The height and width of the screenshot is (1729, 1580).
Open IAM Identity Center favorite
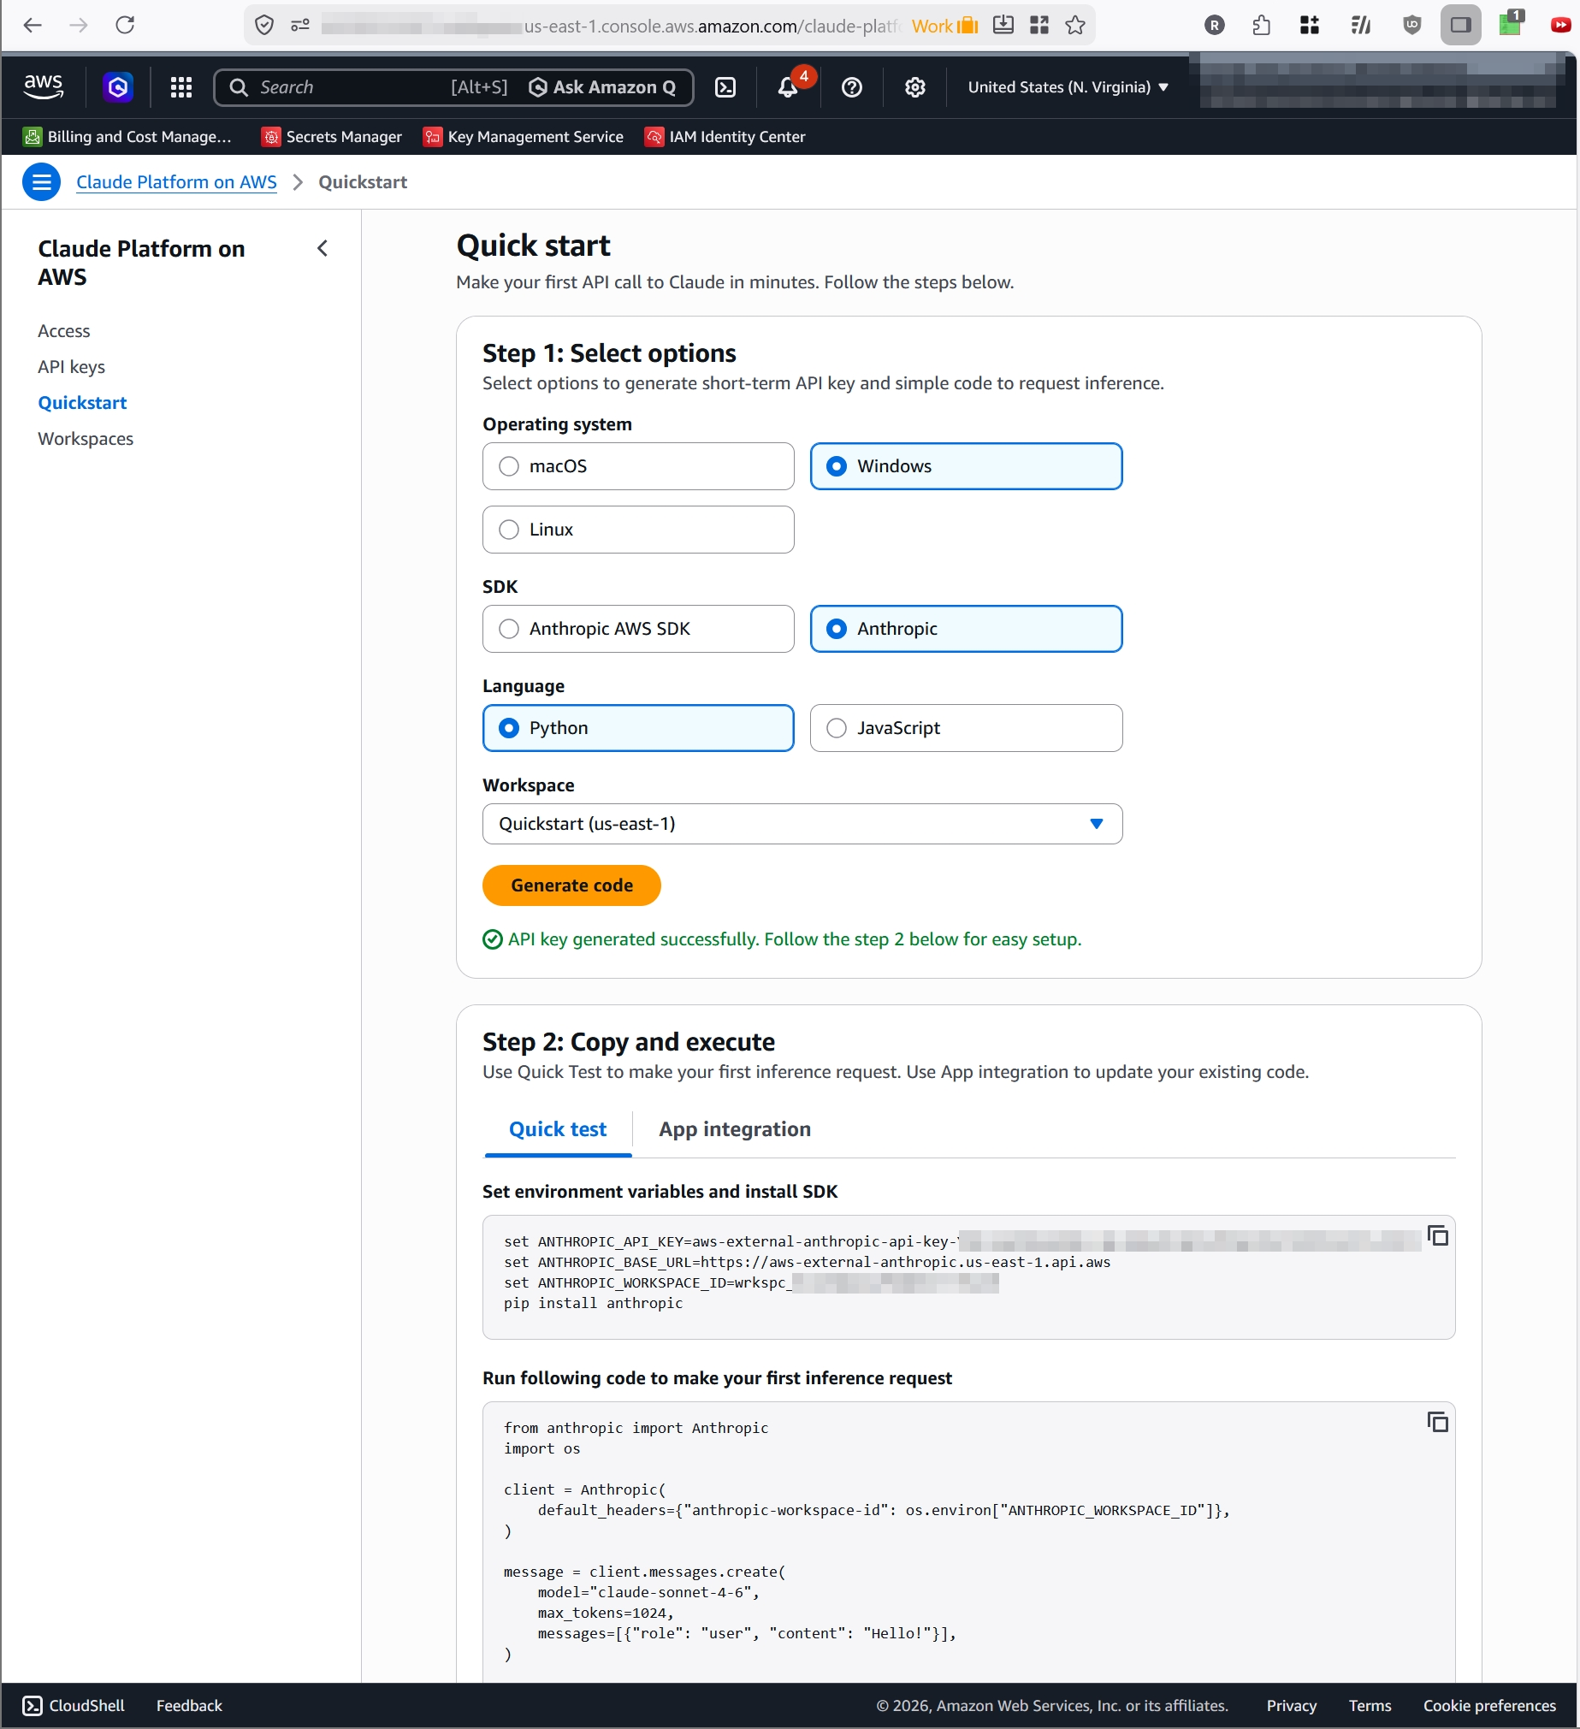click(x=725, y=136)
